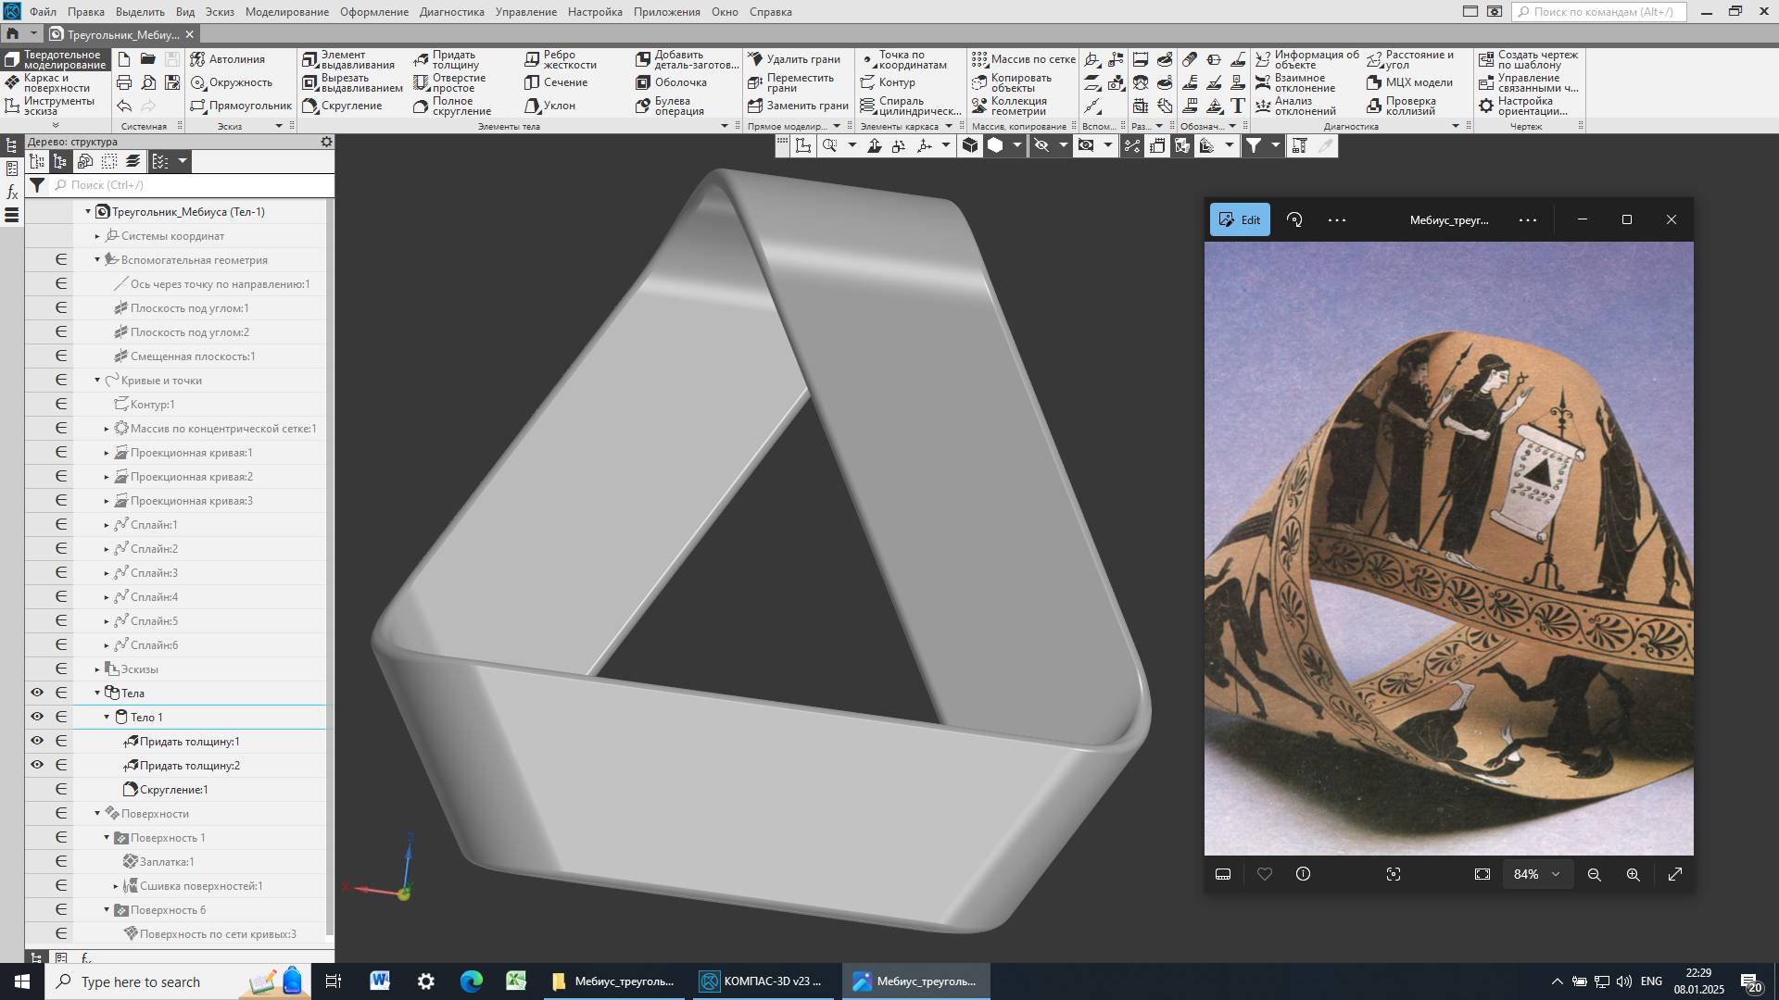The image size is (1779, 1000).
Task: Hide Придать толщину:1 via eye icon
Action: [37, 741]
